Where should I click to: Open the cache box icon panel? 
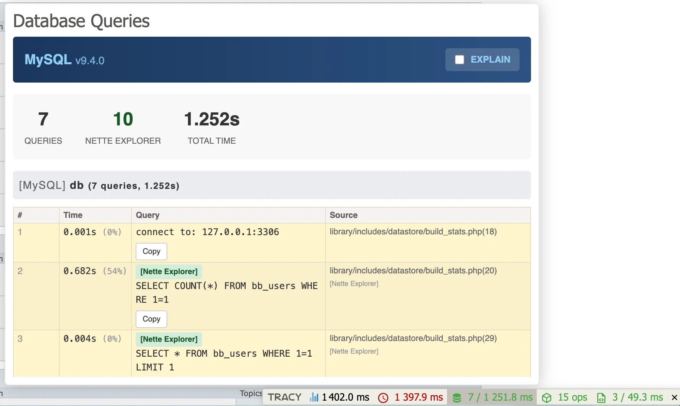pyautogui.click(x=547, y=398)
